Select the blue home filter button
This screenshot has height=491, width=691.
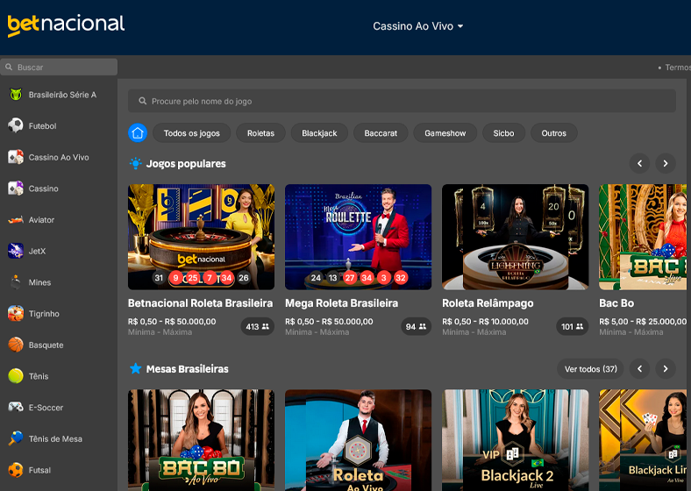pos(138,132)
